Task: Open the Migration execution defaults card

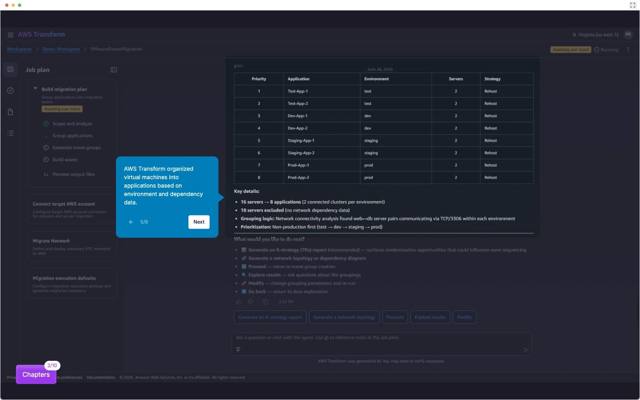Action: pyautogui.click(x=72, y=284)
